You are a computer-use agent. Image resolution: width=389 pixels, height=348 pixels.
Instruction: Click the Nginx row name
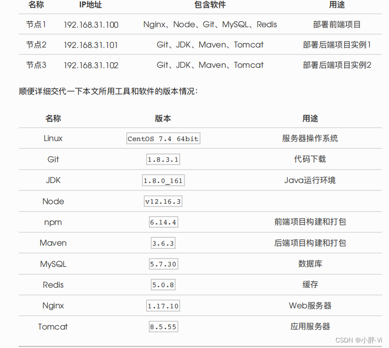[x=53, y=306]
